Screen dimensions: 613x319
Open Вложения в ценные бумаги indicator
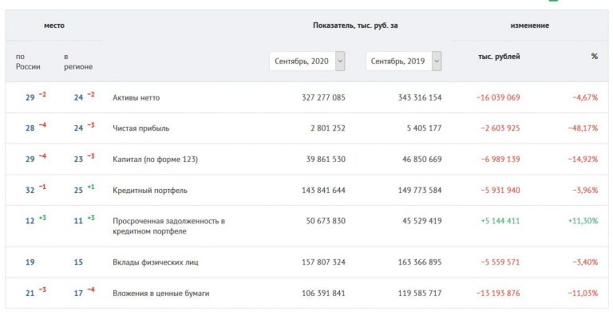click(x=160, y=293)
